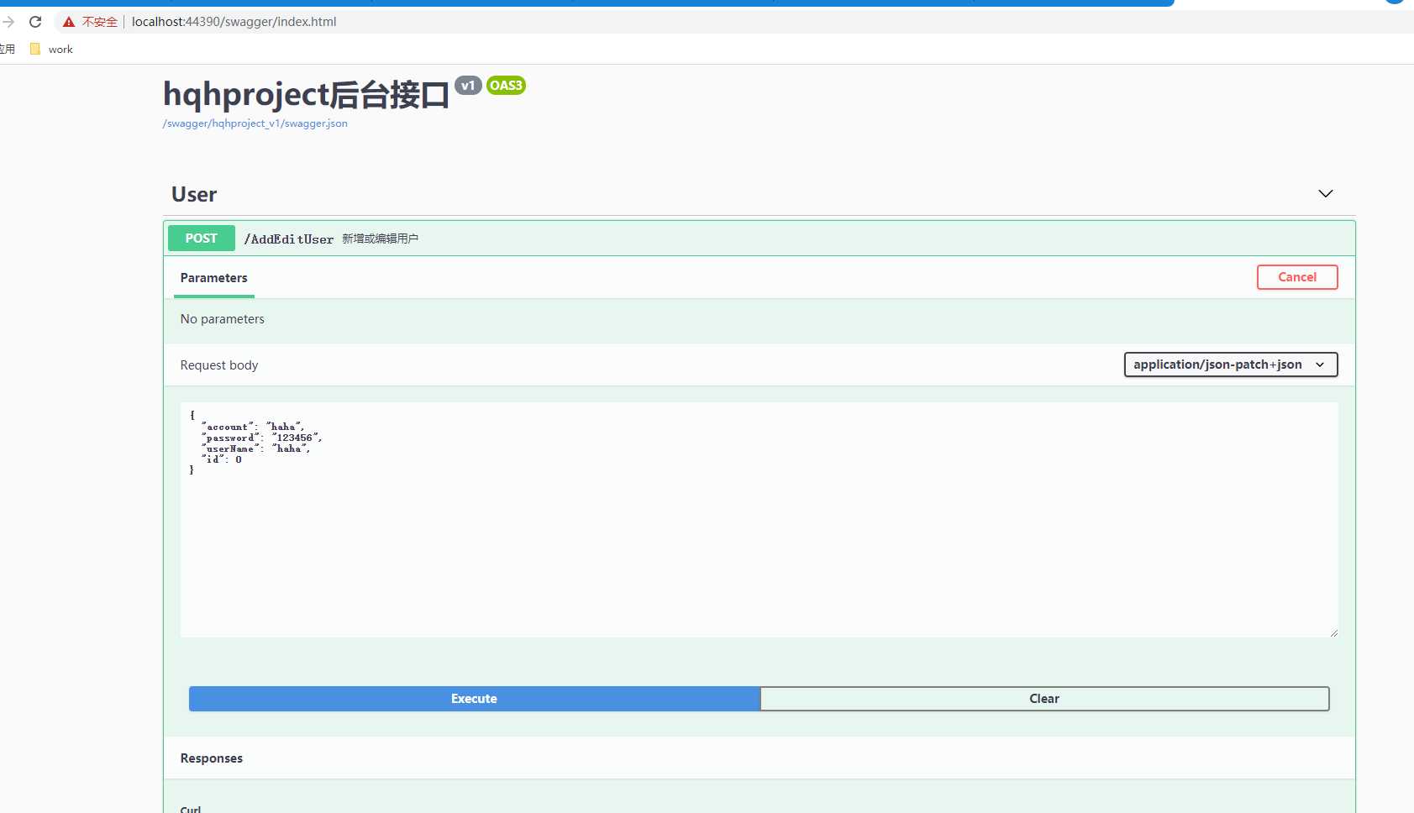Click the 不安全 security label
Viewport: 1414px width, 813px height.
99,22
